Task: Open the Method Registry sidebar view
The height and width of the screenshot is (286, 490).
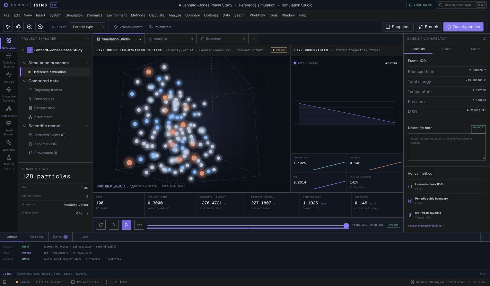Action: pyautogui.click(x=9, y=162)
